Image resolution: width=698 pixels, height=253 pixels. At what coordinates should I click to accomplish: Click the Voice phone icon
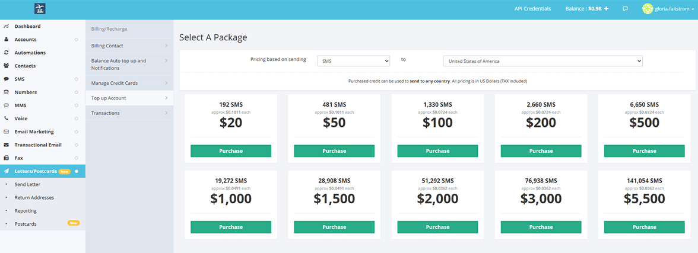[x=6, y=119]
